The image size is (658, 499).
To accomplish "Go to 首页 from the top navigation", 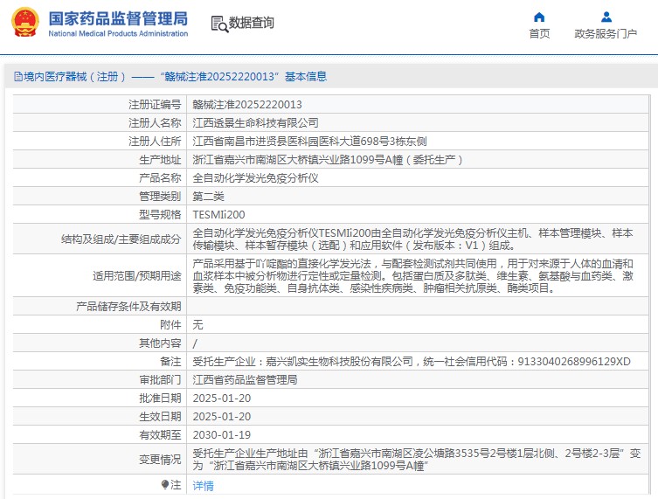I will (539, 33).
